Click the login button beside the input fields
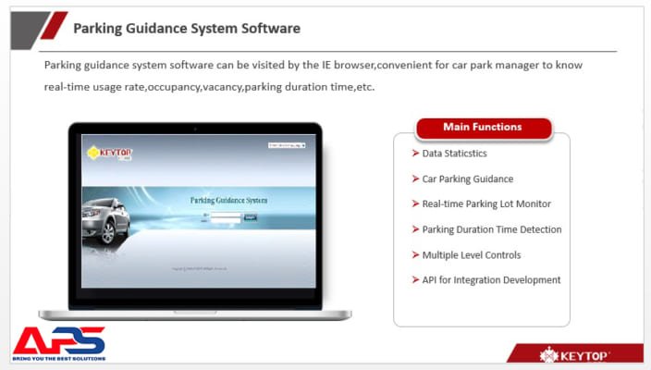The height and width of the screenshot is (370, 651). 251,217
